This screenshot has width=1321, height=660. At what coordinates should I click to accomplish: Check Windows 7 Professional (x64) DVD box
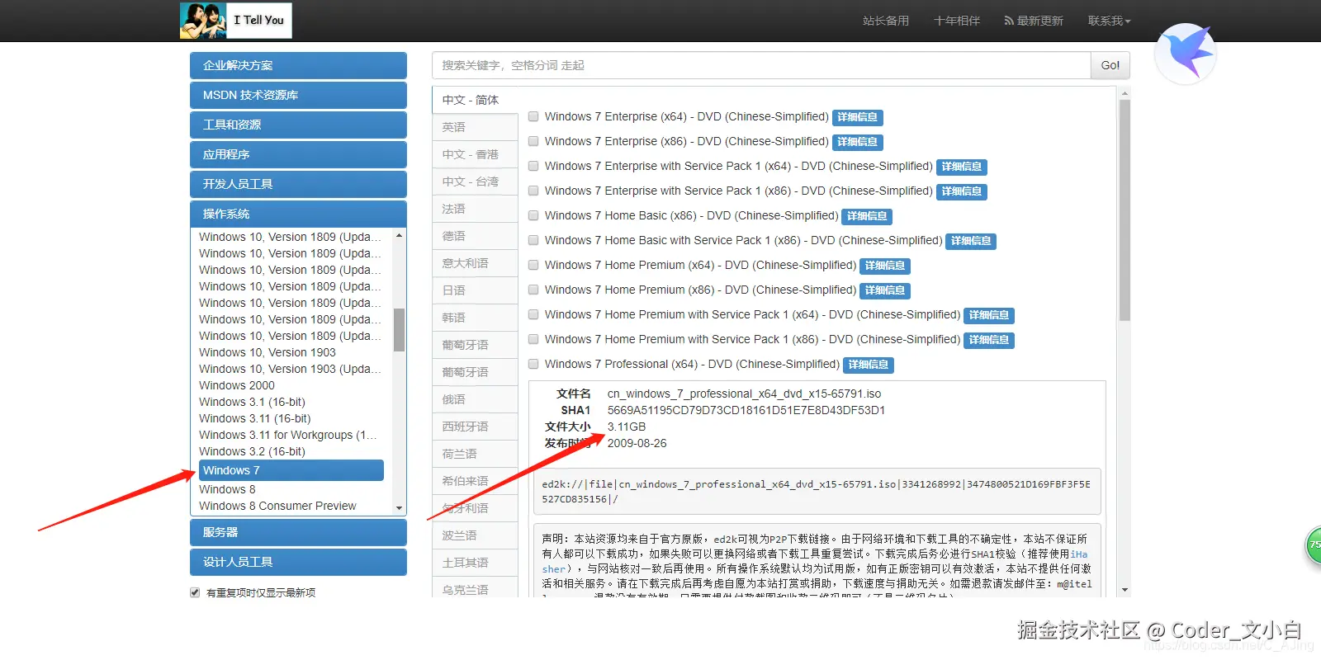(x=533, y=365)
